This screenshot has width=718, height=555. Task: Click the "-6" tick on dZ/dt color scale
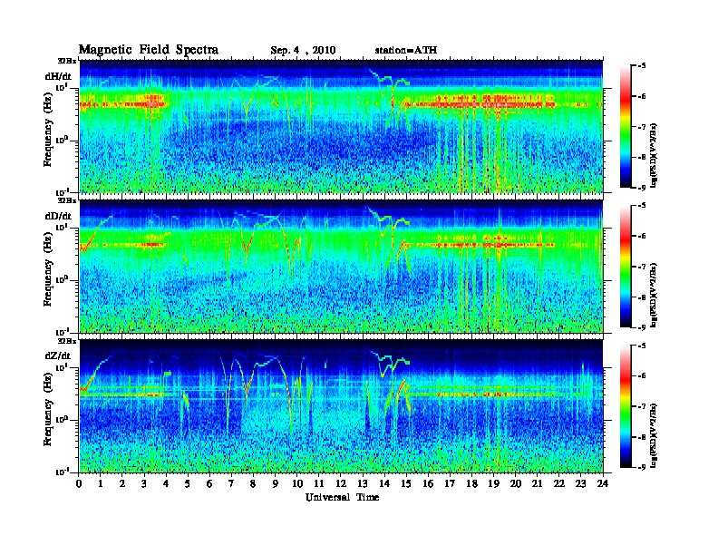point(642,376)
